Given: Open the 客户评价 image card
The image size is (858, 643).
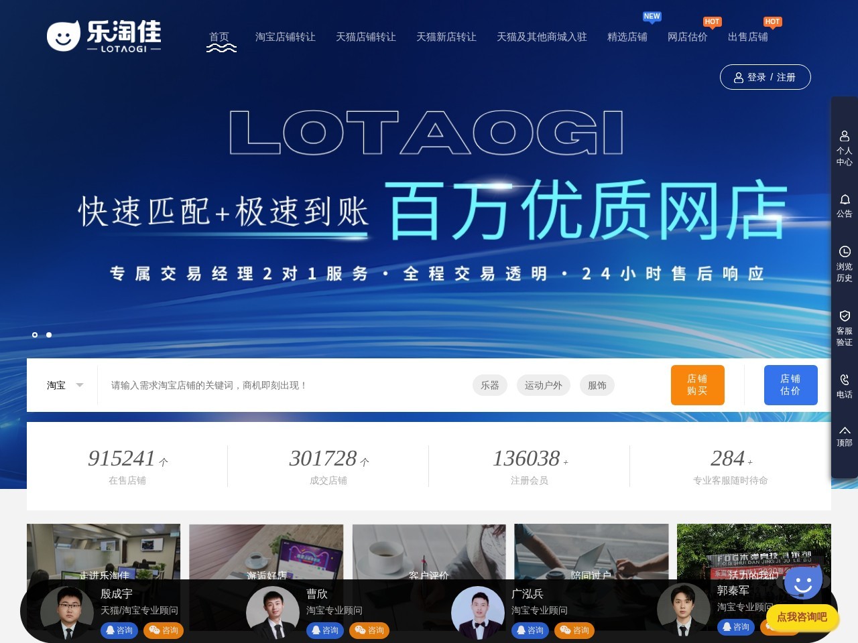Looking at the screenshot, I should (429, 552).
